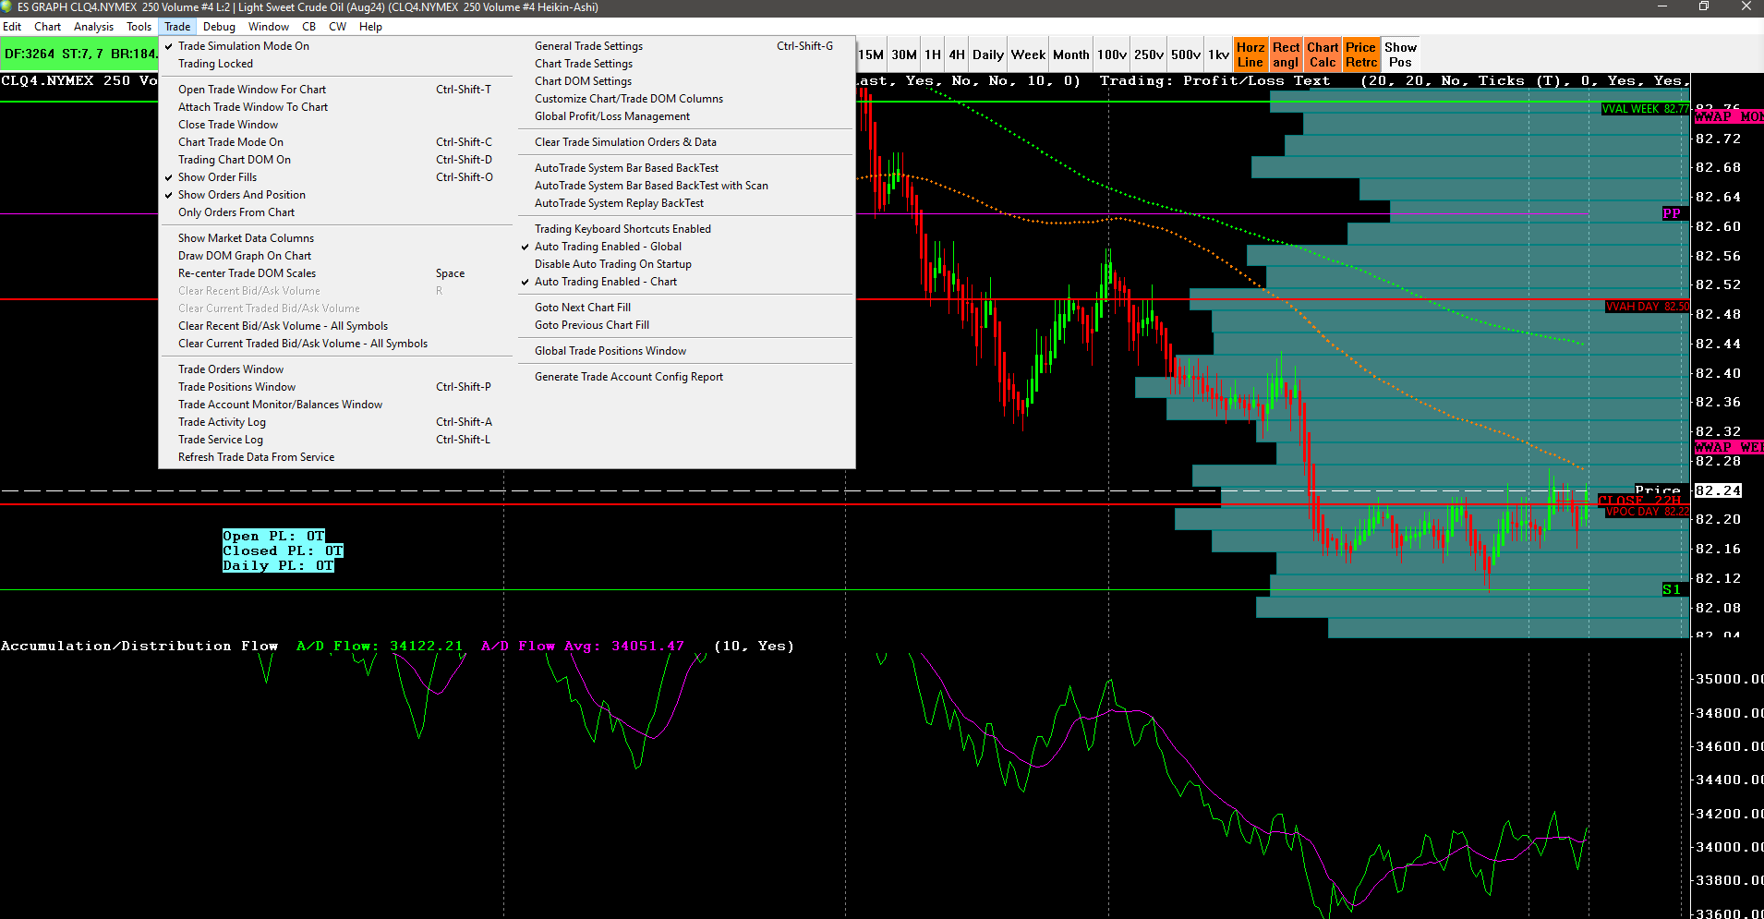Viewport: 1764px width, 919px height.
Task: Select Close Trade Window
Action: click(335, 125)
